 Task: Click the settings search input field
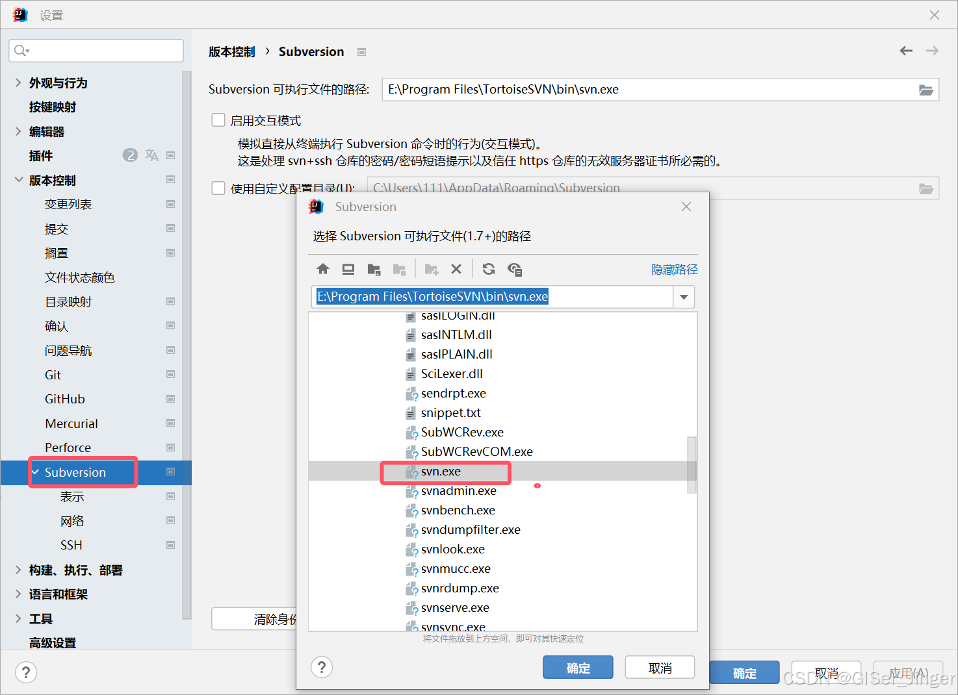tap(96, 51)
